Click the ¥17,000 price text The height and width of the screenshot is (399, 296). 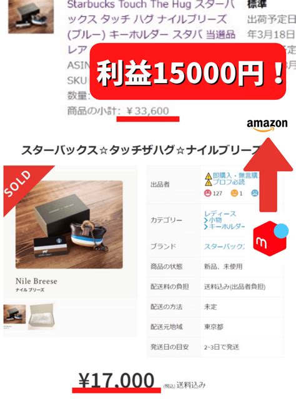(116, 380)
